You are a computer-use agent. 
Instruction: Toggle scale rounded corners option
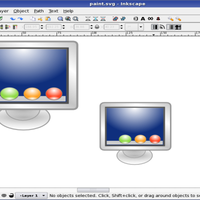coord(162,27)
